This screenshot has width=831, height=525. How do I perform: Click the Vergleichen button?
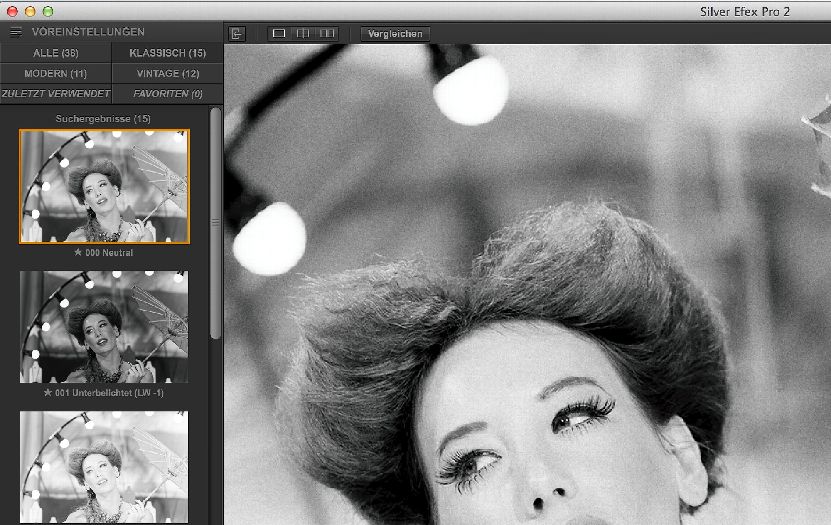click(x=395, y=34)
